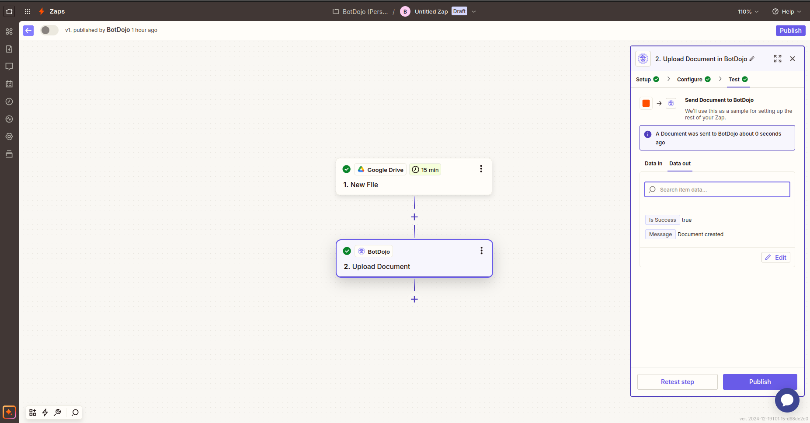The height and width of the screenshot is (423, 810).
Task: Switch to the Configure tab
Action: (694, 79)
